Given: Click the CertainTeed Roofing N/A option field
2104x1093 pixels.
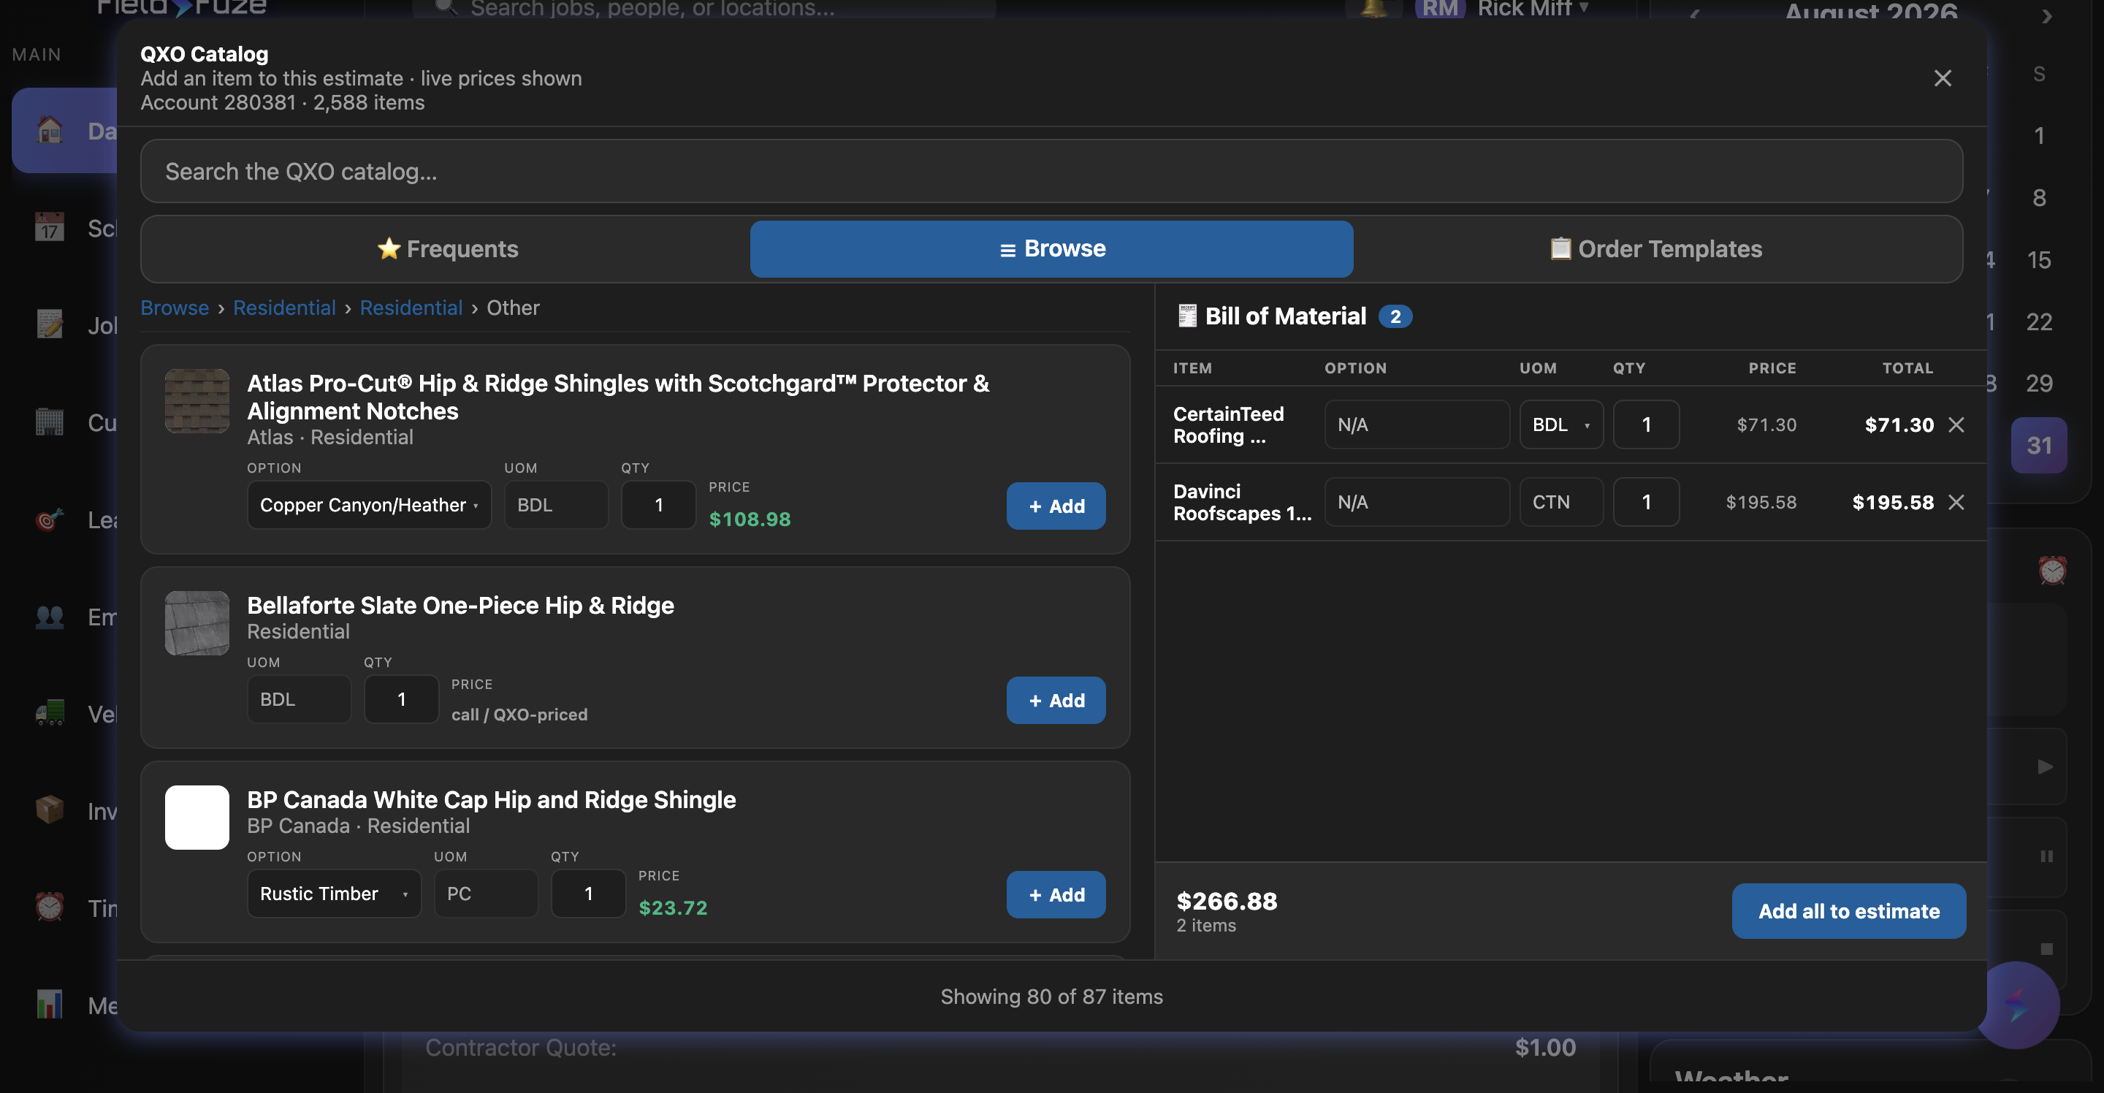Looking at the screenshot, I should point(1417,424).
